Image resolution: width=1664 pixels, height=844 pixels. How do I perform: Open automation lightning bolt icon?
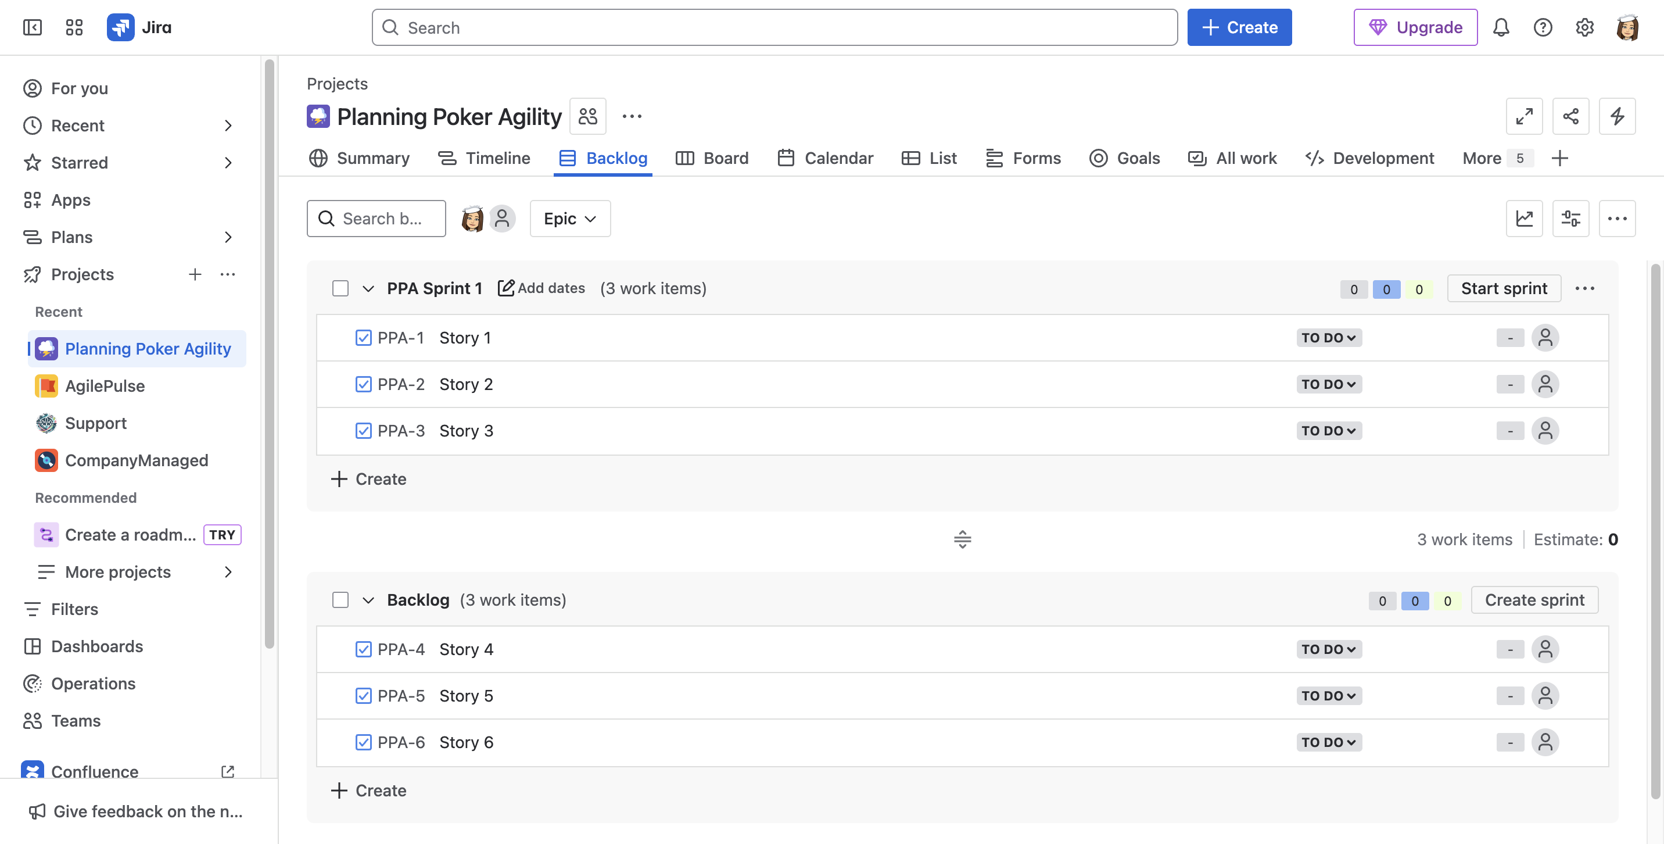[1617, 116]
